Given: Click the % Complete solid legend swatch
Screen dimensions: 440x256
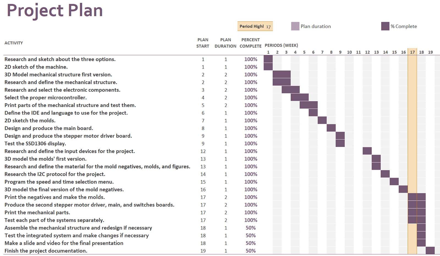Looking at the screenshot, I should pos(385,26).
